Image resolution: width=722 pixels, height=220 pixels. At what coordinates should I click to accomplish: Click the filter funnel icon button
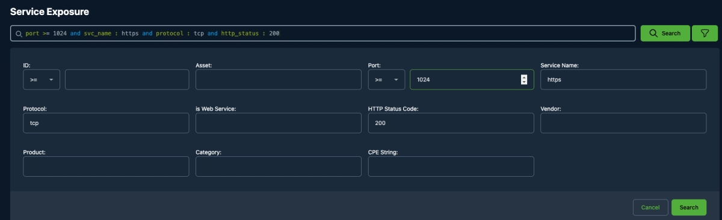coord(705,33)
